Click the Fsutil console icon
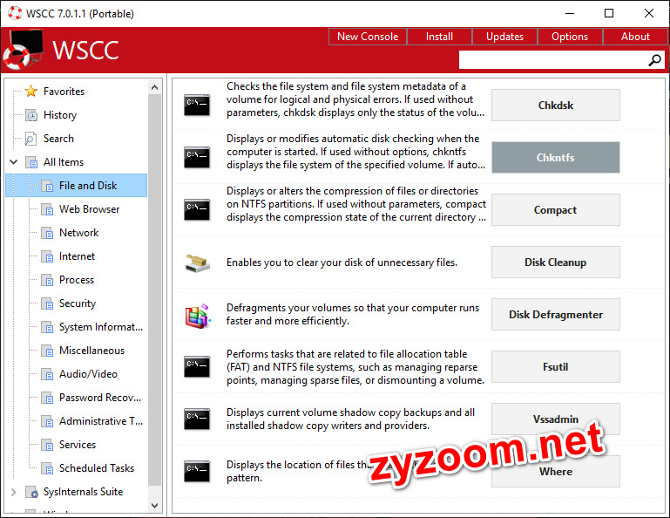This screenshot has height=518, width=670. pyautogui.click(x=197, y=366)
